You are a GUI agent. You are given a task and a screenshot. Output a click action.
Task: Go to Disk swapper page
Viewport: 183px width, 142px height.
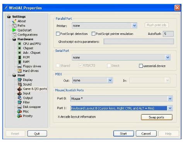32,107
